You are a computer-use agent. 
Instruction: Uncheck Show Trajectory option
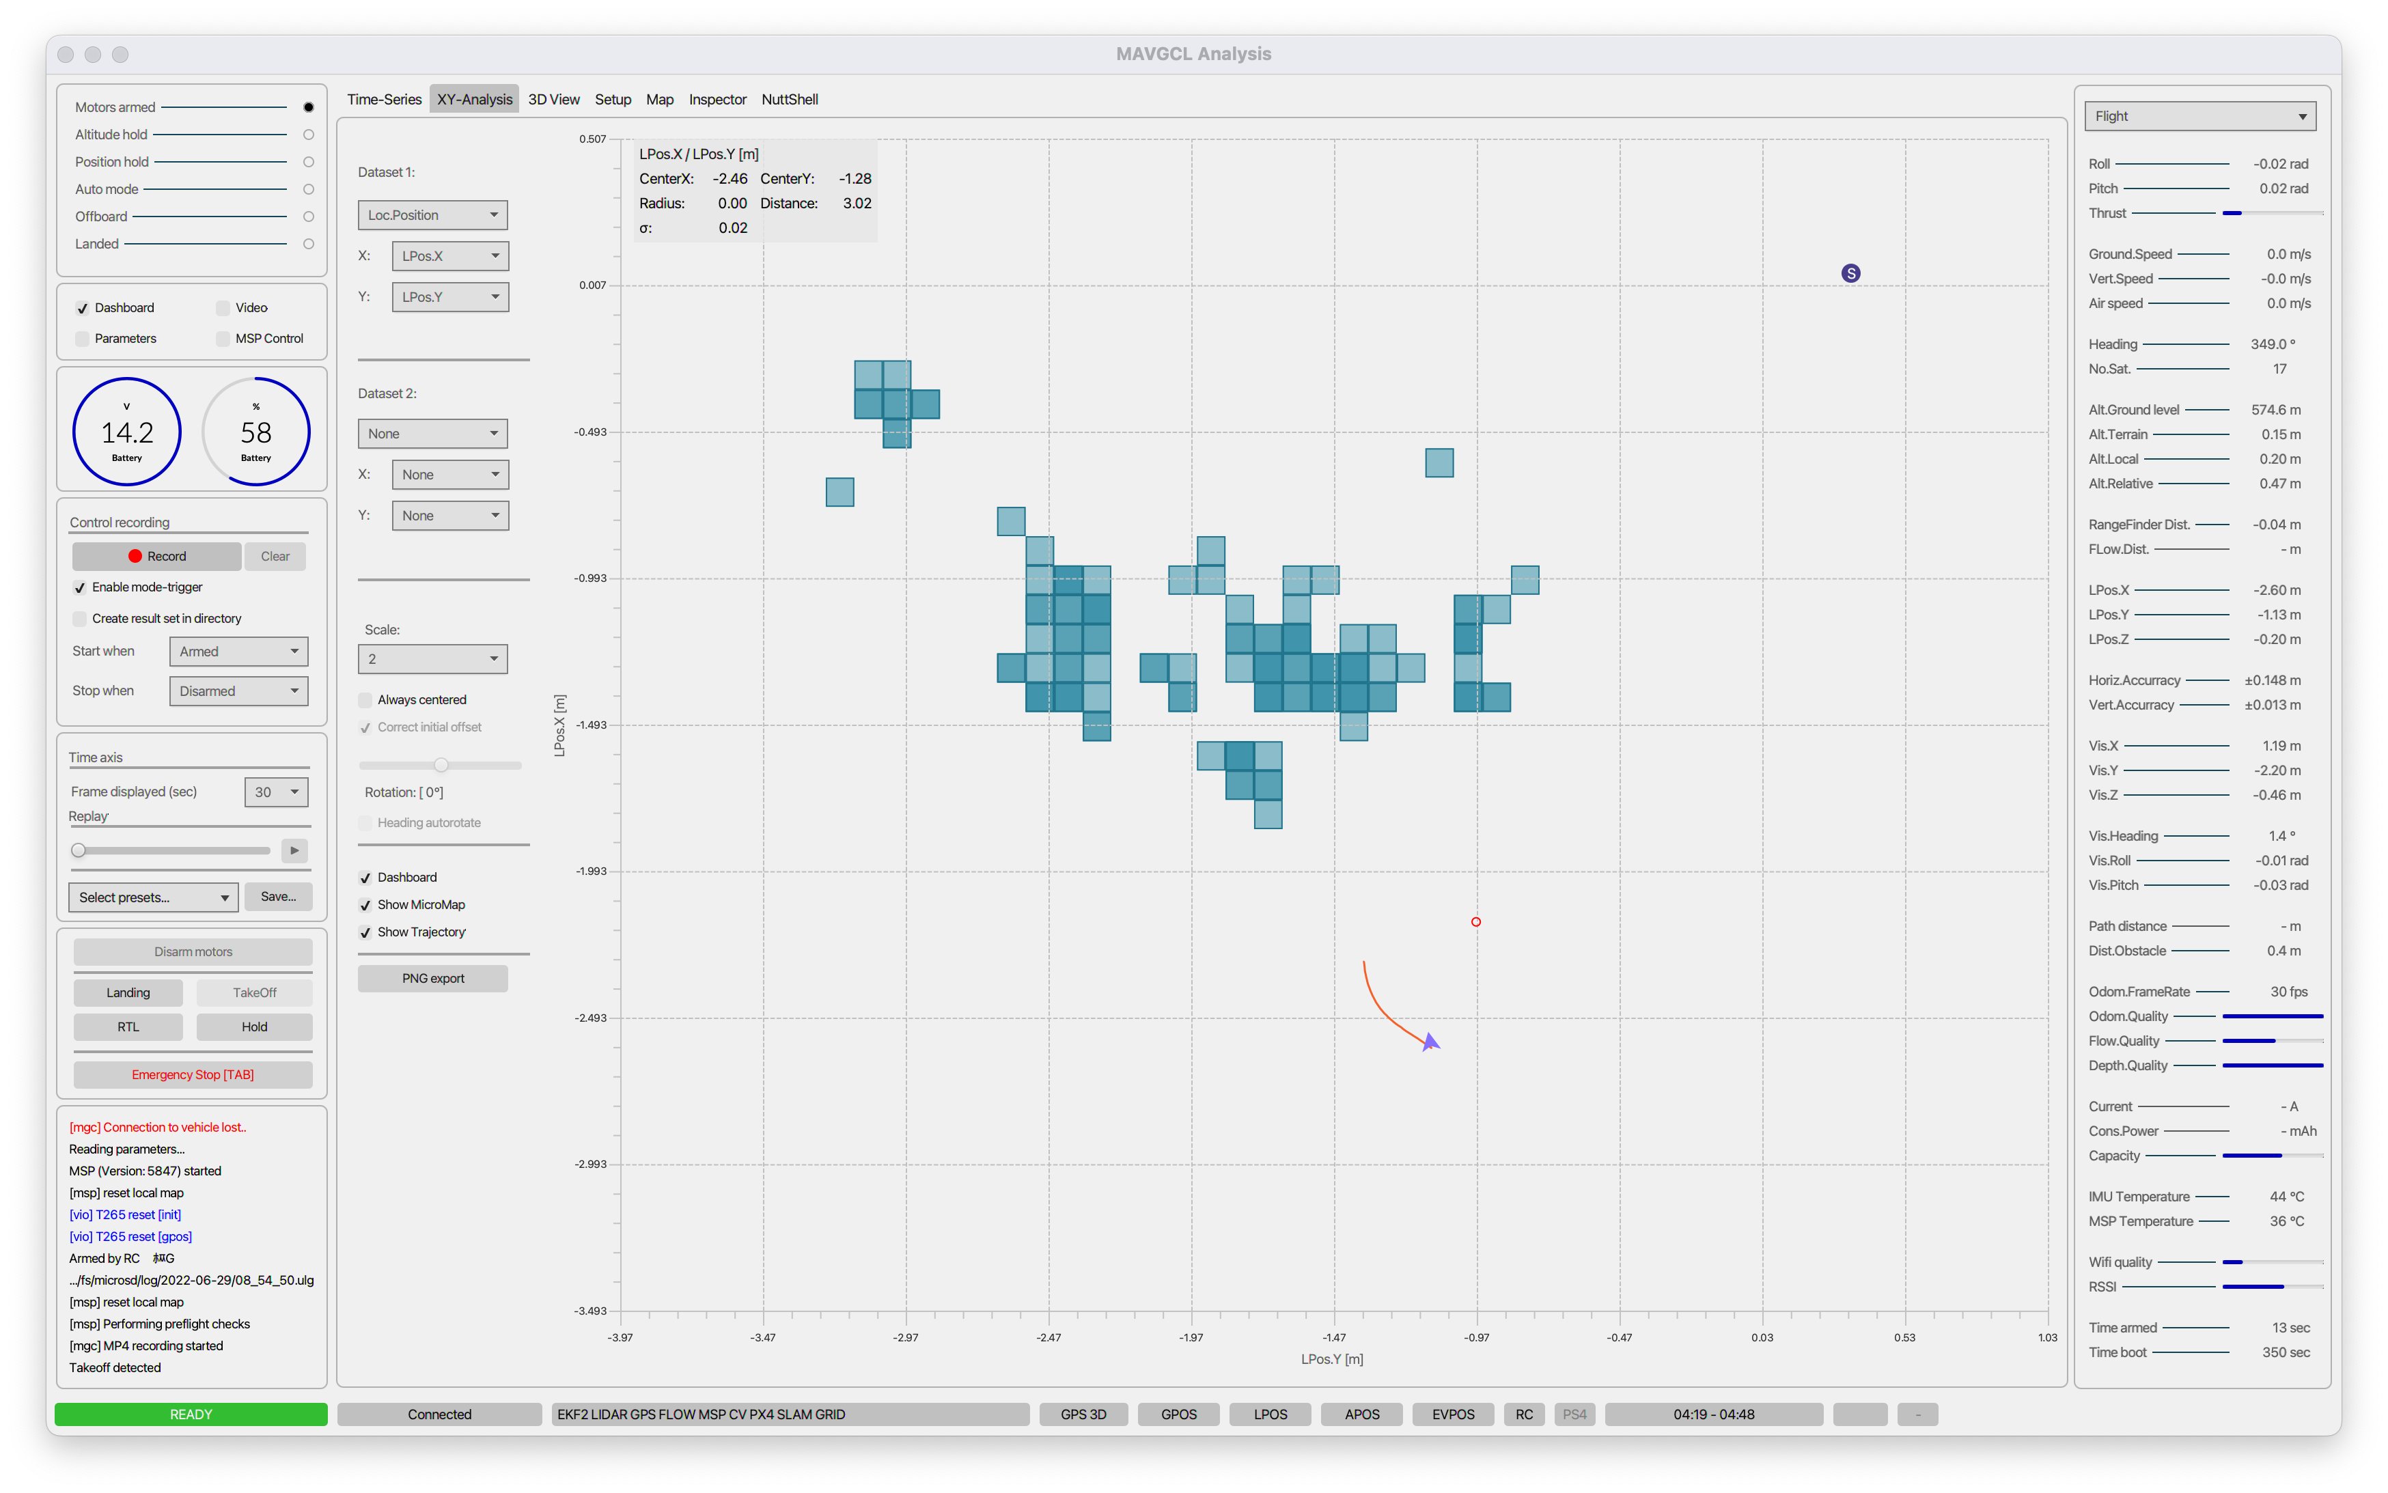(365, 932)
